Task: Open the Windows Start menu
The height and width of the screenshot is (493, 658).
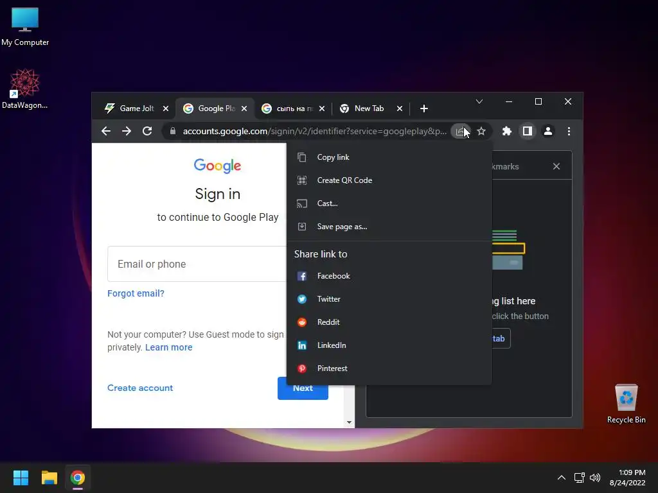Action: (x=21, y=478)
